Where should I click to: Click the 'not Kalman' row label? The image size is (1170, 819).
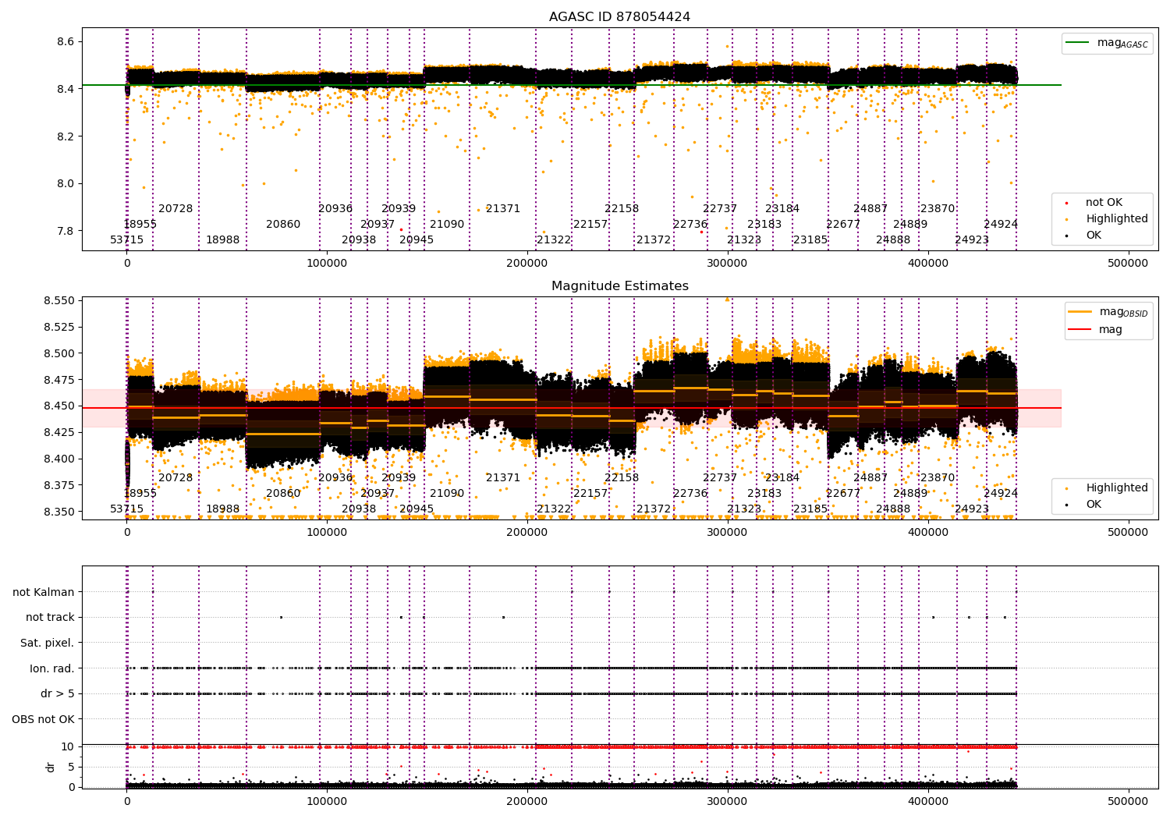[44, 593]
